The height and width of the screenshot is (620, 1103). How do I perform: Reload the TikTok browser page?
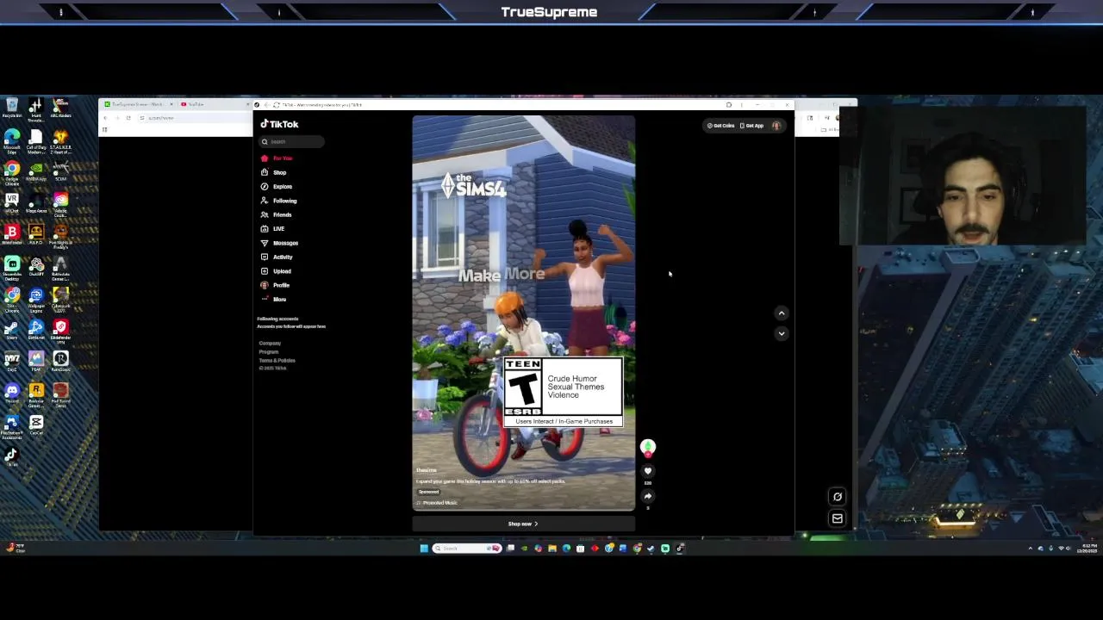(x=276, y=105)
